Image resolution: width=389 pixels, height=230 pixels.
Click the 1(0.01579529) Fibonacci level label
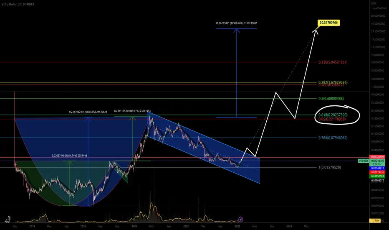click(330, 167)
